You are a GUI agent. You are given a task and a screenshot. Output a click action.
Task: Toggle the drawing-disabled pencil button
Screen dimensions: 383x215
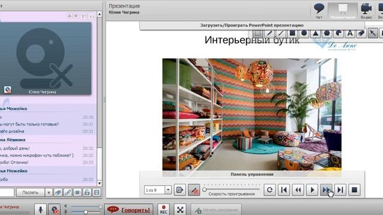pos(194,190)
